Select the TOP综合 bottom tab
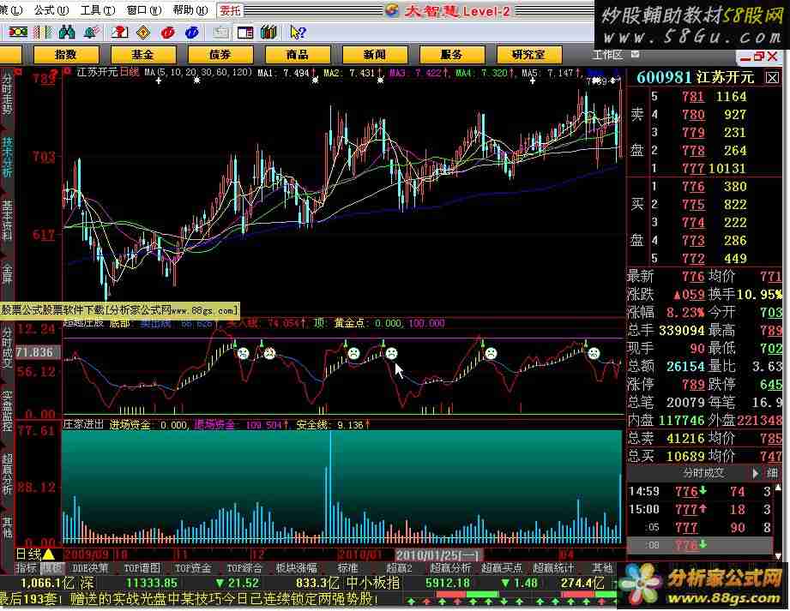 244,567
